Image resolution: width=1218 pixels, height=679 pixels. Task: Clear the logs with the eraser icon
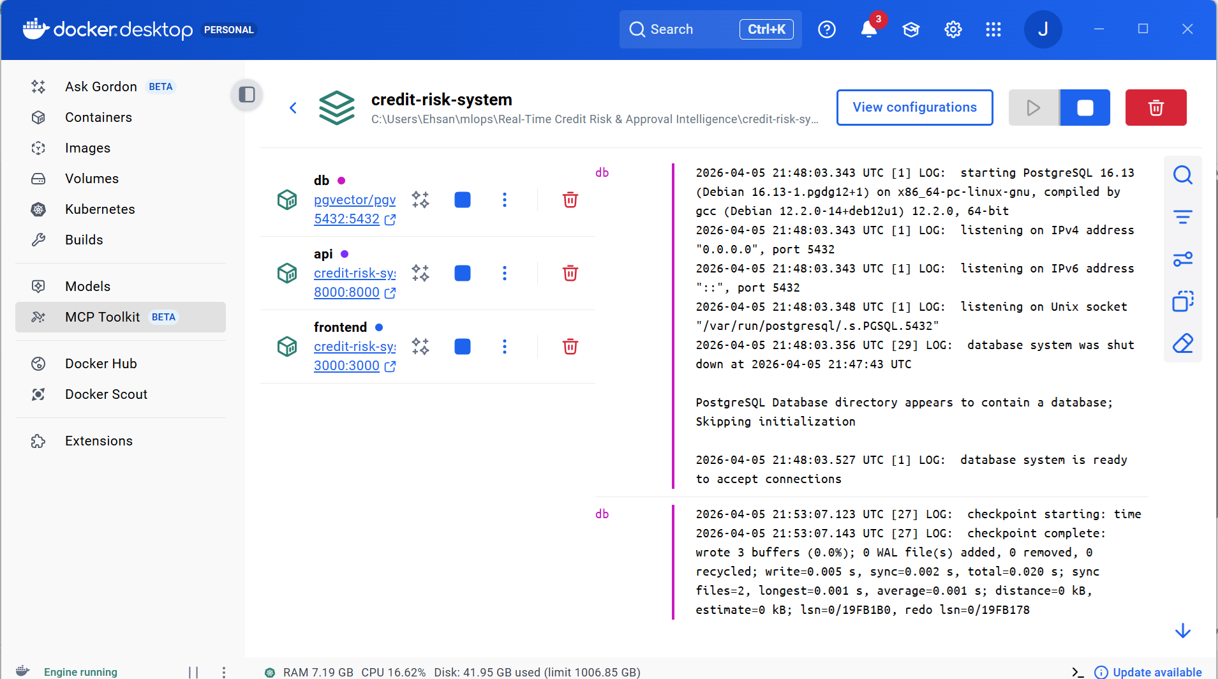[x=1182, y=343]
